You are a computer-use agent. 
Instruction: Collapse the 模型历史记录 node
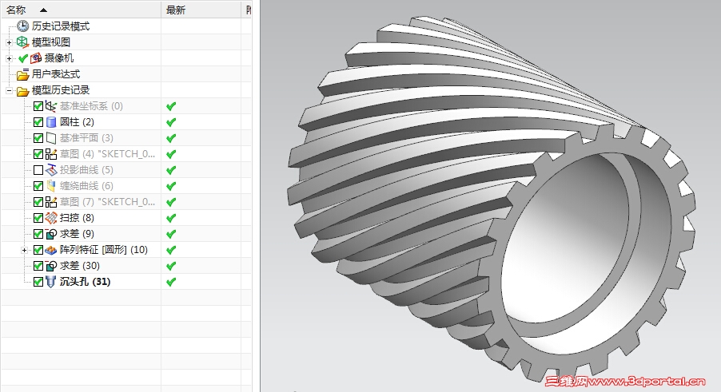pos(9,90)
